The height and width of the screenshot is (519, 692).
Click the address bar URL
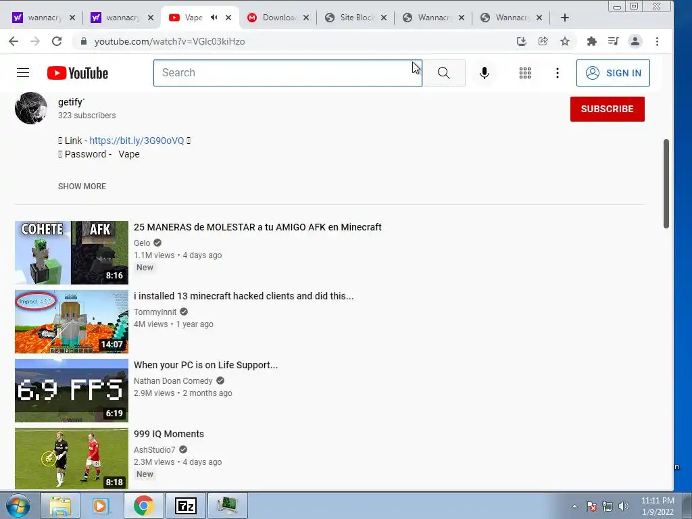pyautogui.click(x=170, y=41)
